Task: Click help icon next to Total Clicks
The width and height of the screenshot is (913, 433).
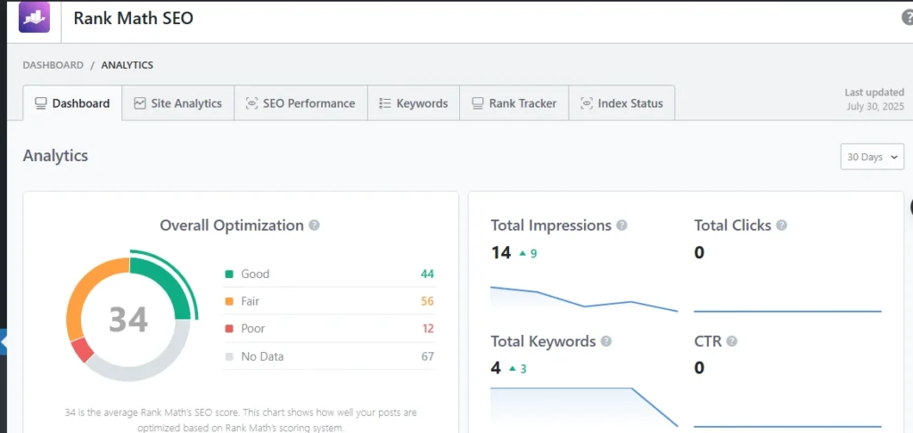Action: click(x=781, y=225)
